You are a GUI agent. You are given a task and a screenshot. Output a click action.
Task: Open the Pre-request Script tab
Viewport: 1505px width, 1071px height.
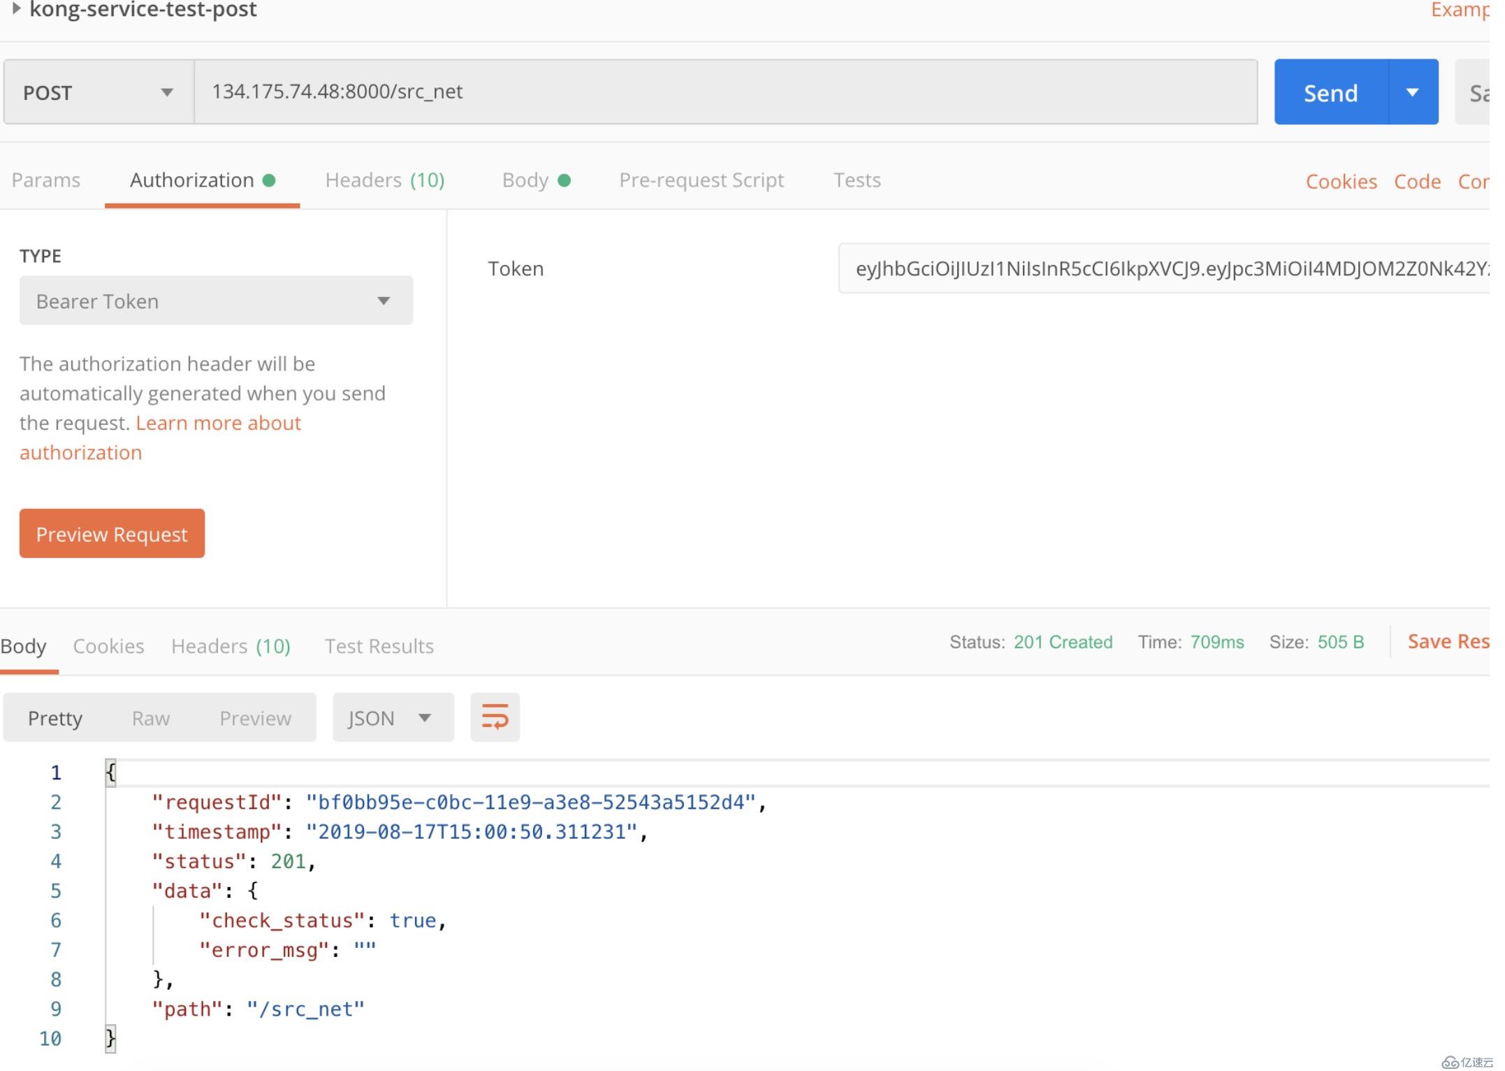(x=701, y=180)
